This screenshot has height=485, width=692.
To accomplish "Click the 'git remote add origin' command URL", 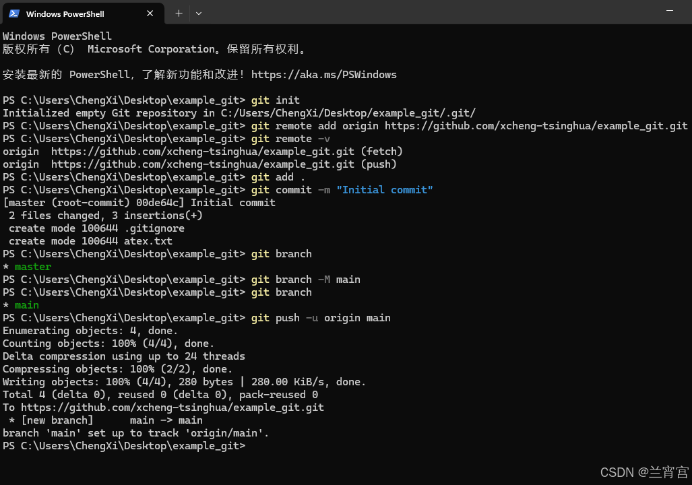I will pos(536,126).
